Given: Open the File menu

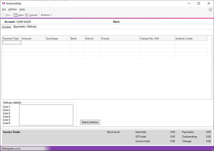Looking at the screenshot, I should click(x=4, y=9).
